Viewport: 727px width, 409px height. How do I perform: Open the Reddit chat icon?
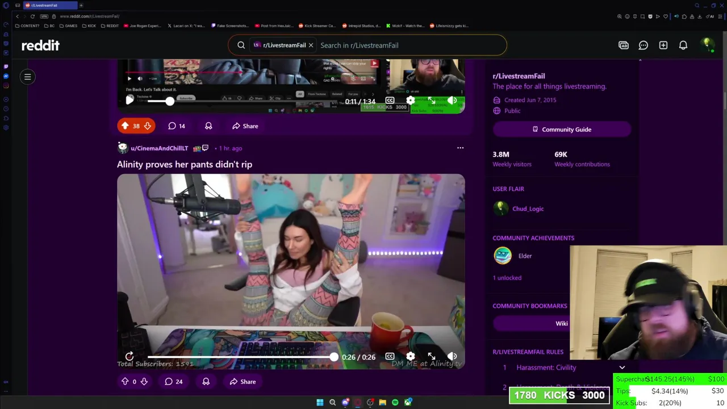(643, 45)
